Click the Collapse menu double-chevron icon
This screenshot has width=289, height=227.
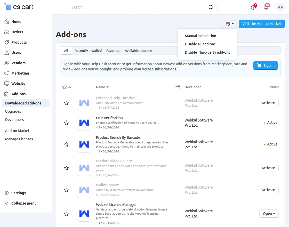7,203
